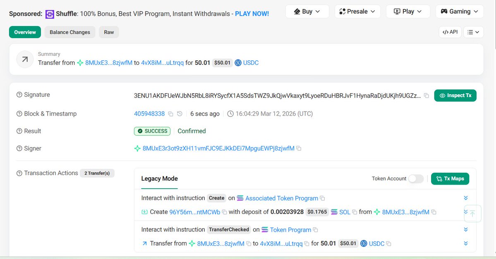Open the Presale dropdown
The height and width of the screenshot is (259, 496).
[357, 12]
